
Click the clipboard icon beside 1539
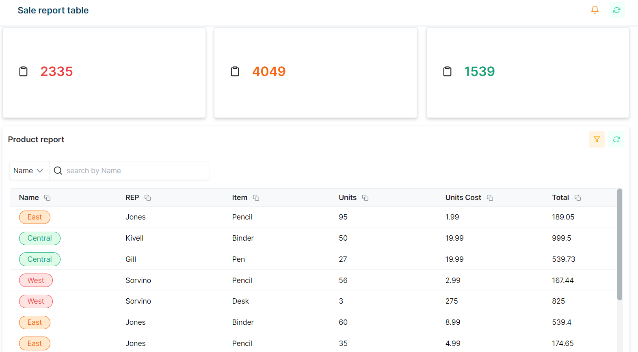tap(447, 72)
